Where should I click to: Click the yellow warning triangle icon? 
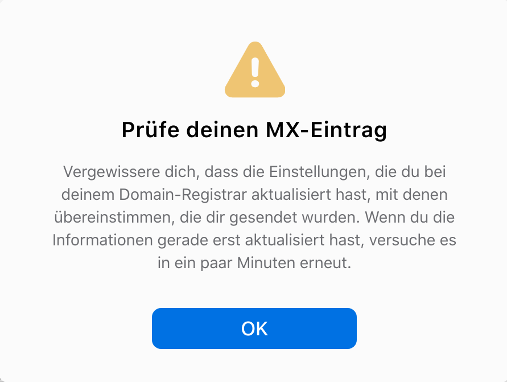(255, 70)
